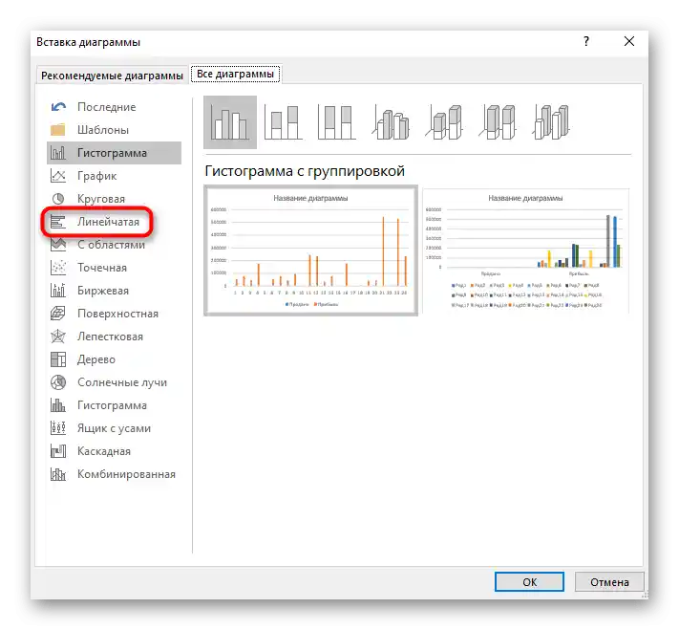Select the clustered column chart subtype icon
The image size is (679, 630).
pos(230,122)
